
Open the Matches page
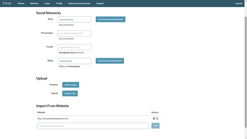[x=34, y=3]
